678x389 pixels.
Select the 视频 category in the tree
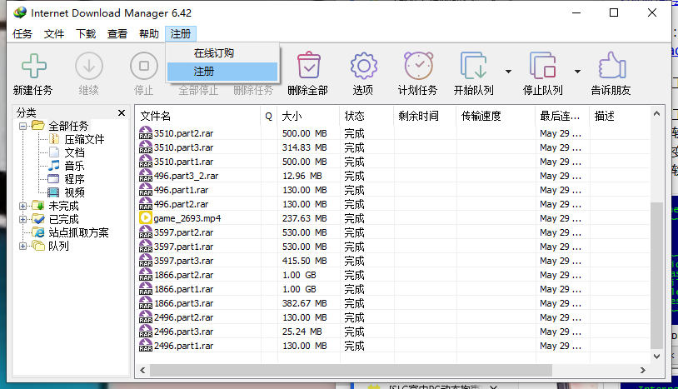coord(74,192)
